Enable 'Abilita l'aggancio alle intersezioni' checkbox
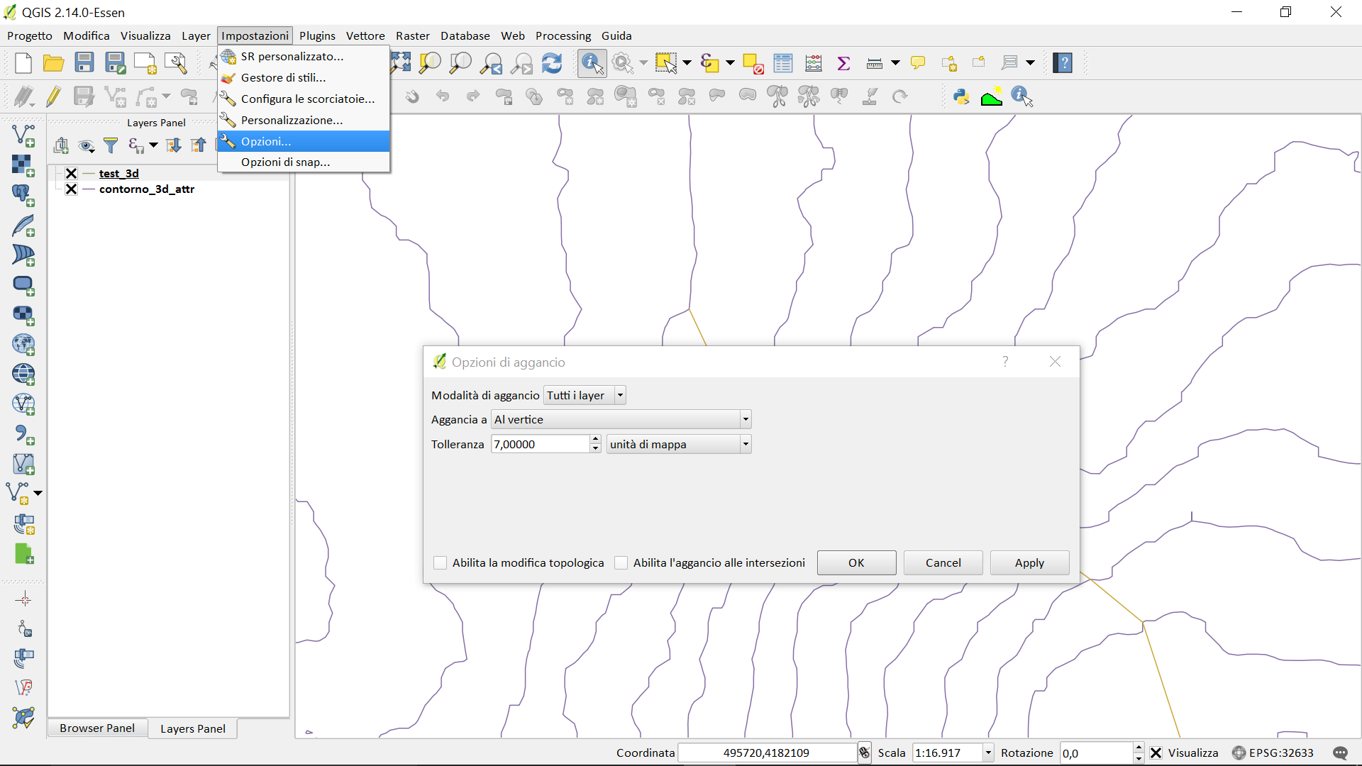 coord(621,562)
